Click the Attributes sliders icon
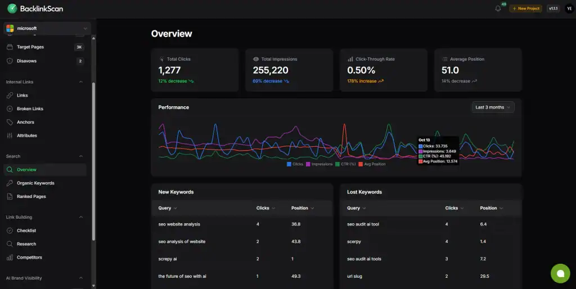Viewport: 576px width, 289px height. 10,136
